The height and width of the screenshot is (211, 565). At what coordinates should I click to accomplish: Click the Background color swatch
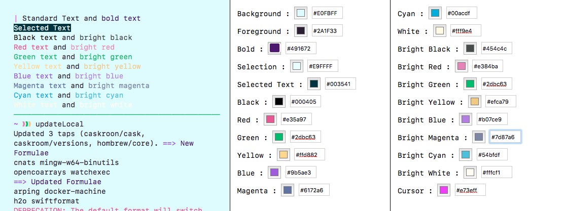point(301,13)
